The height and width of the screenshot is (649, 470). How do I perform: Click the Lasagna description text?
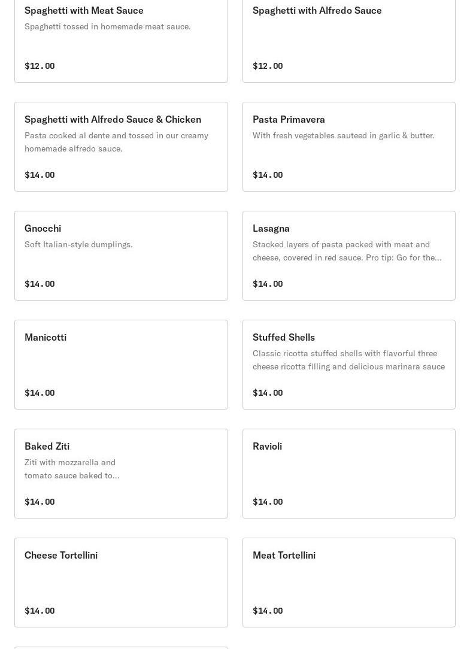tap(347, 251)
